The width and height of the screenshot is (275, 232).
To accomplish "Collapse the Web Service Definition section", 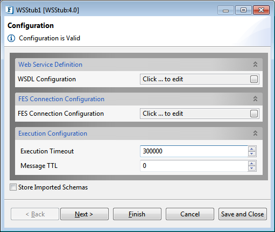I will point(255,64).
